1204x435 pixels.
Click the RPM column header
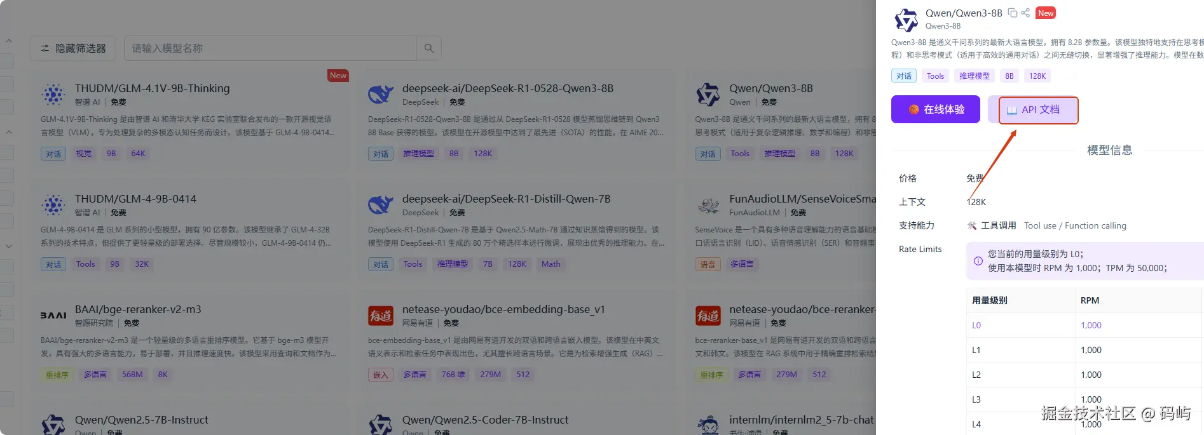click(x=1139, y=300)
